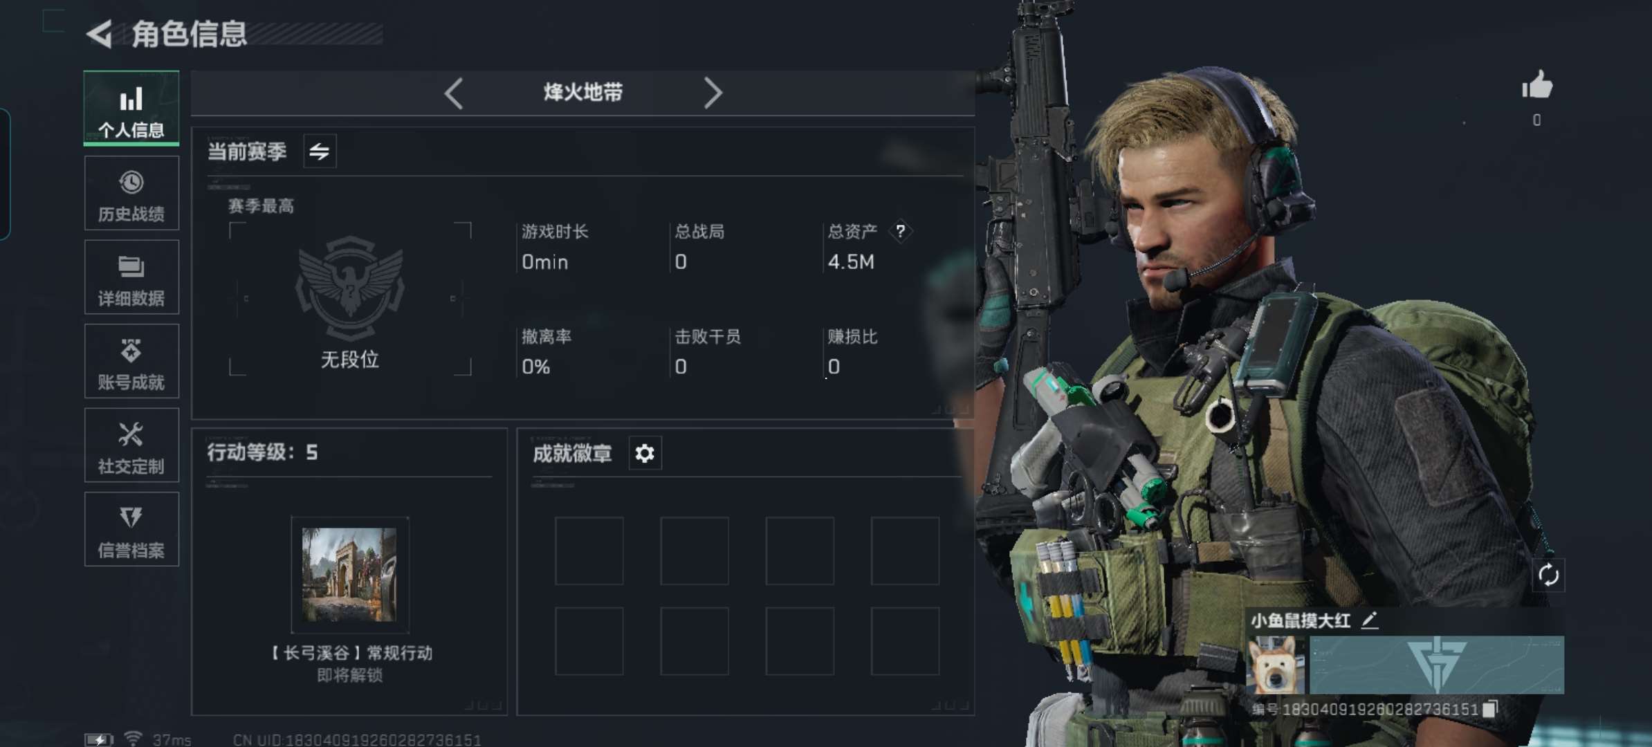Open the 历史战绩 tab

pyautogui.click(x=131, y=193)
